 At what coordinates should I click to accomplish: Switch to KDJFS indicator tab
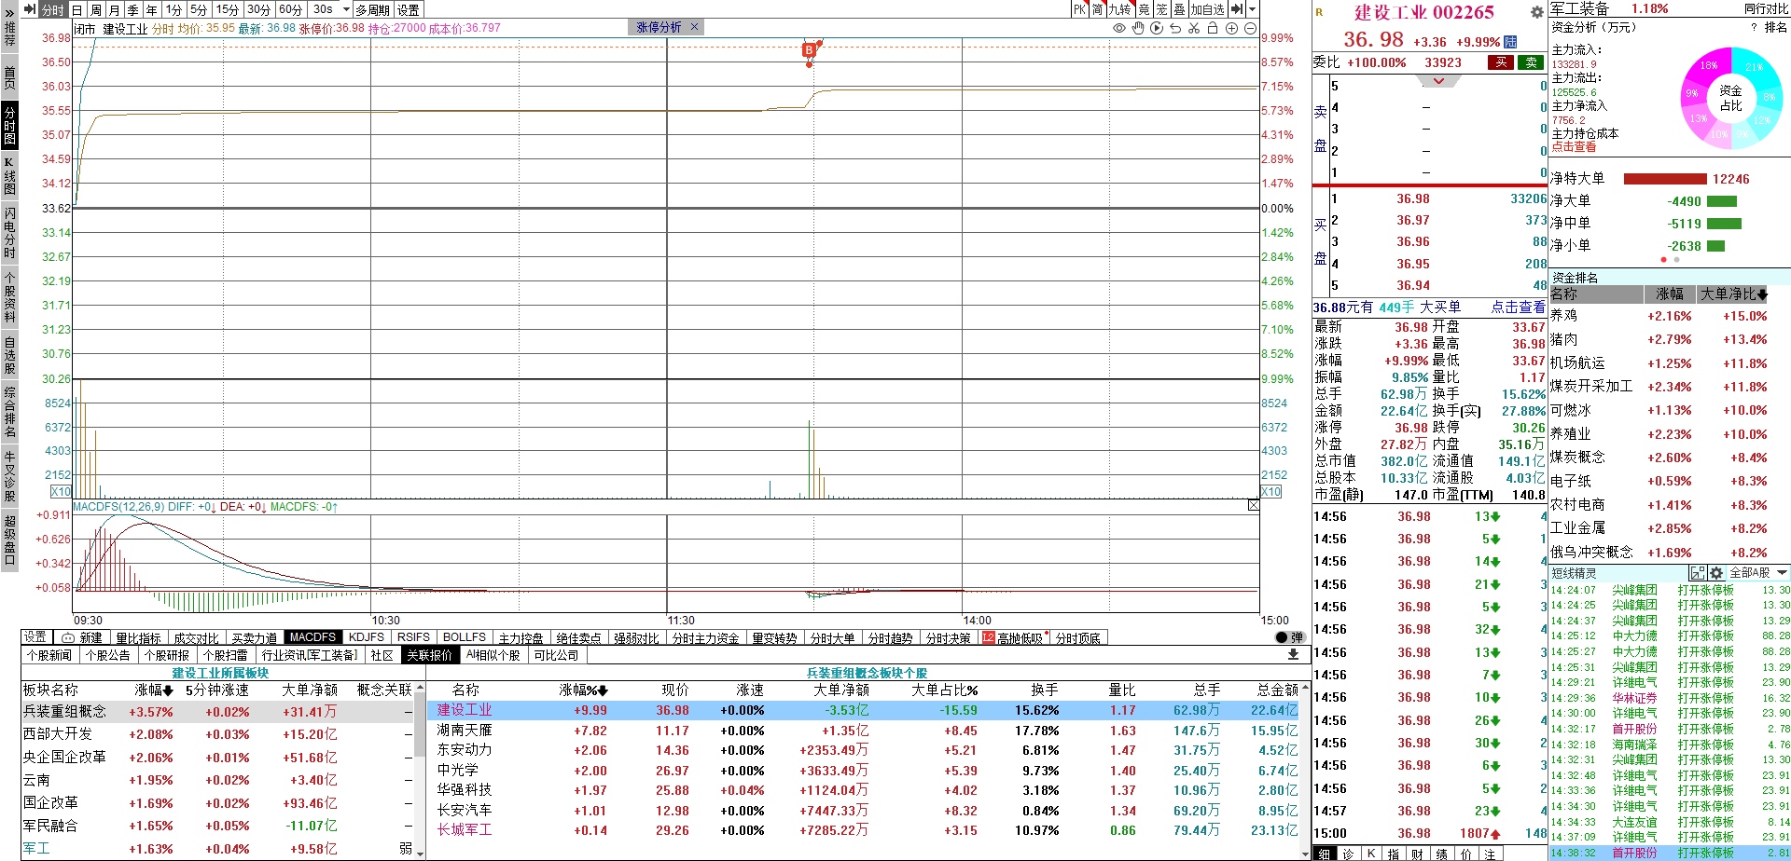point(366,637)
